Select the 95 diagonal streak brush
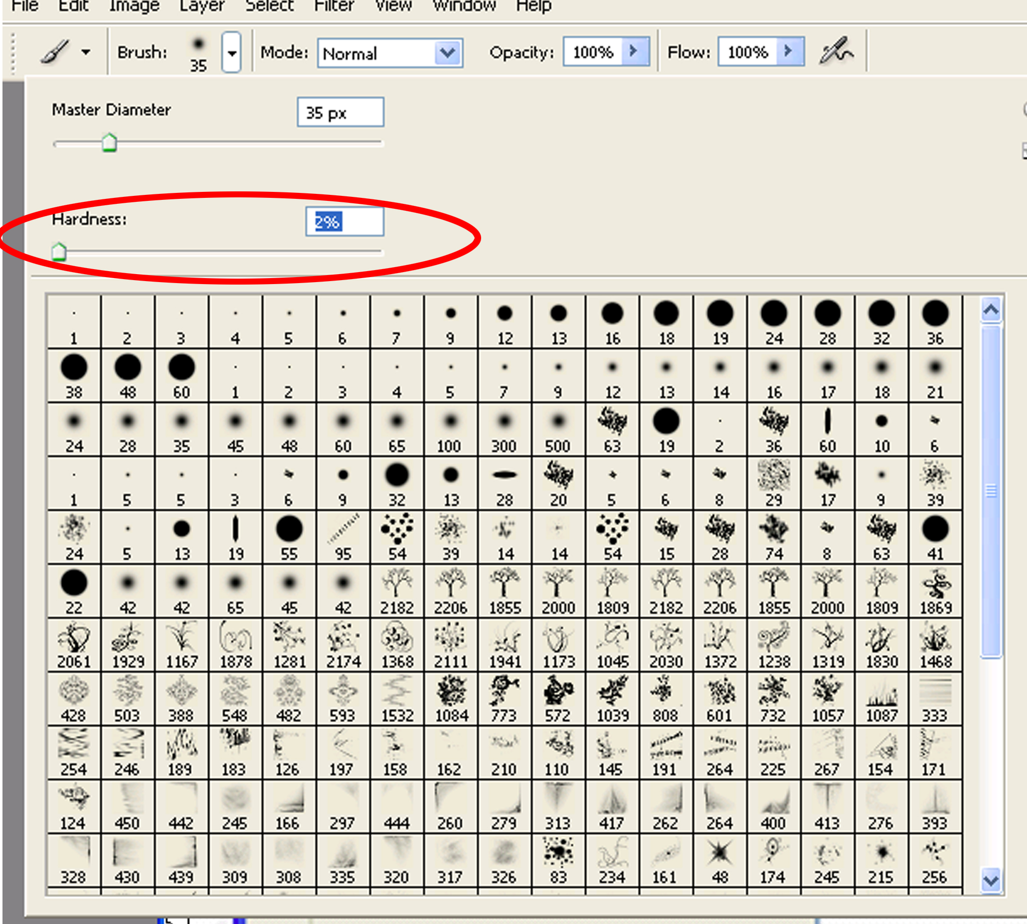Viewport: 1027px width, 924px height. click(x=343, y=537)
